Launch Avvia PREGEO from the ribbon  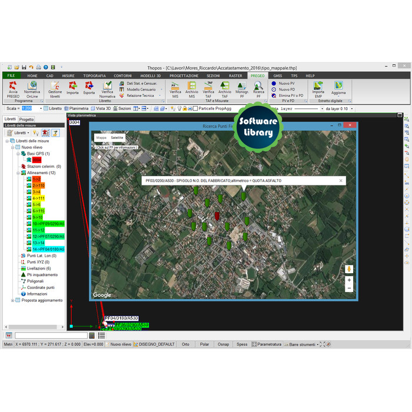click(13, 88)
